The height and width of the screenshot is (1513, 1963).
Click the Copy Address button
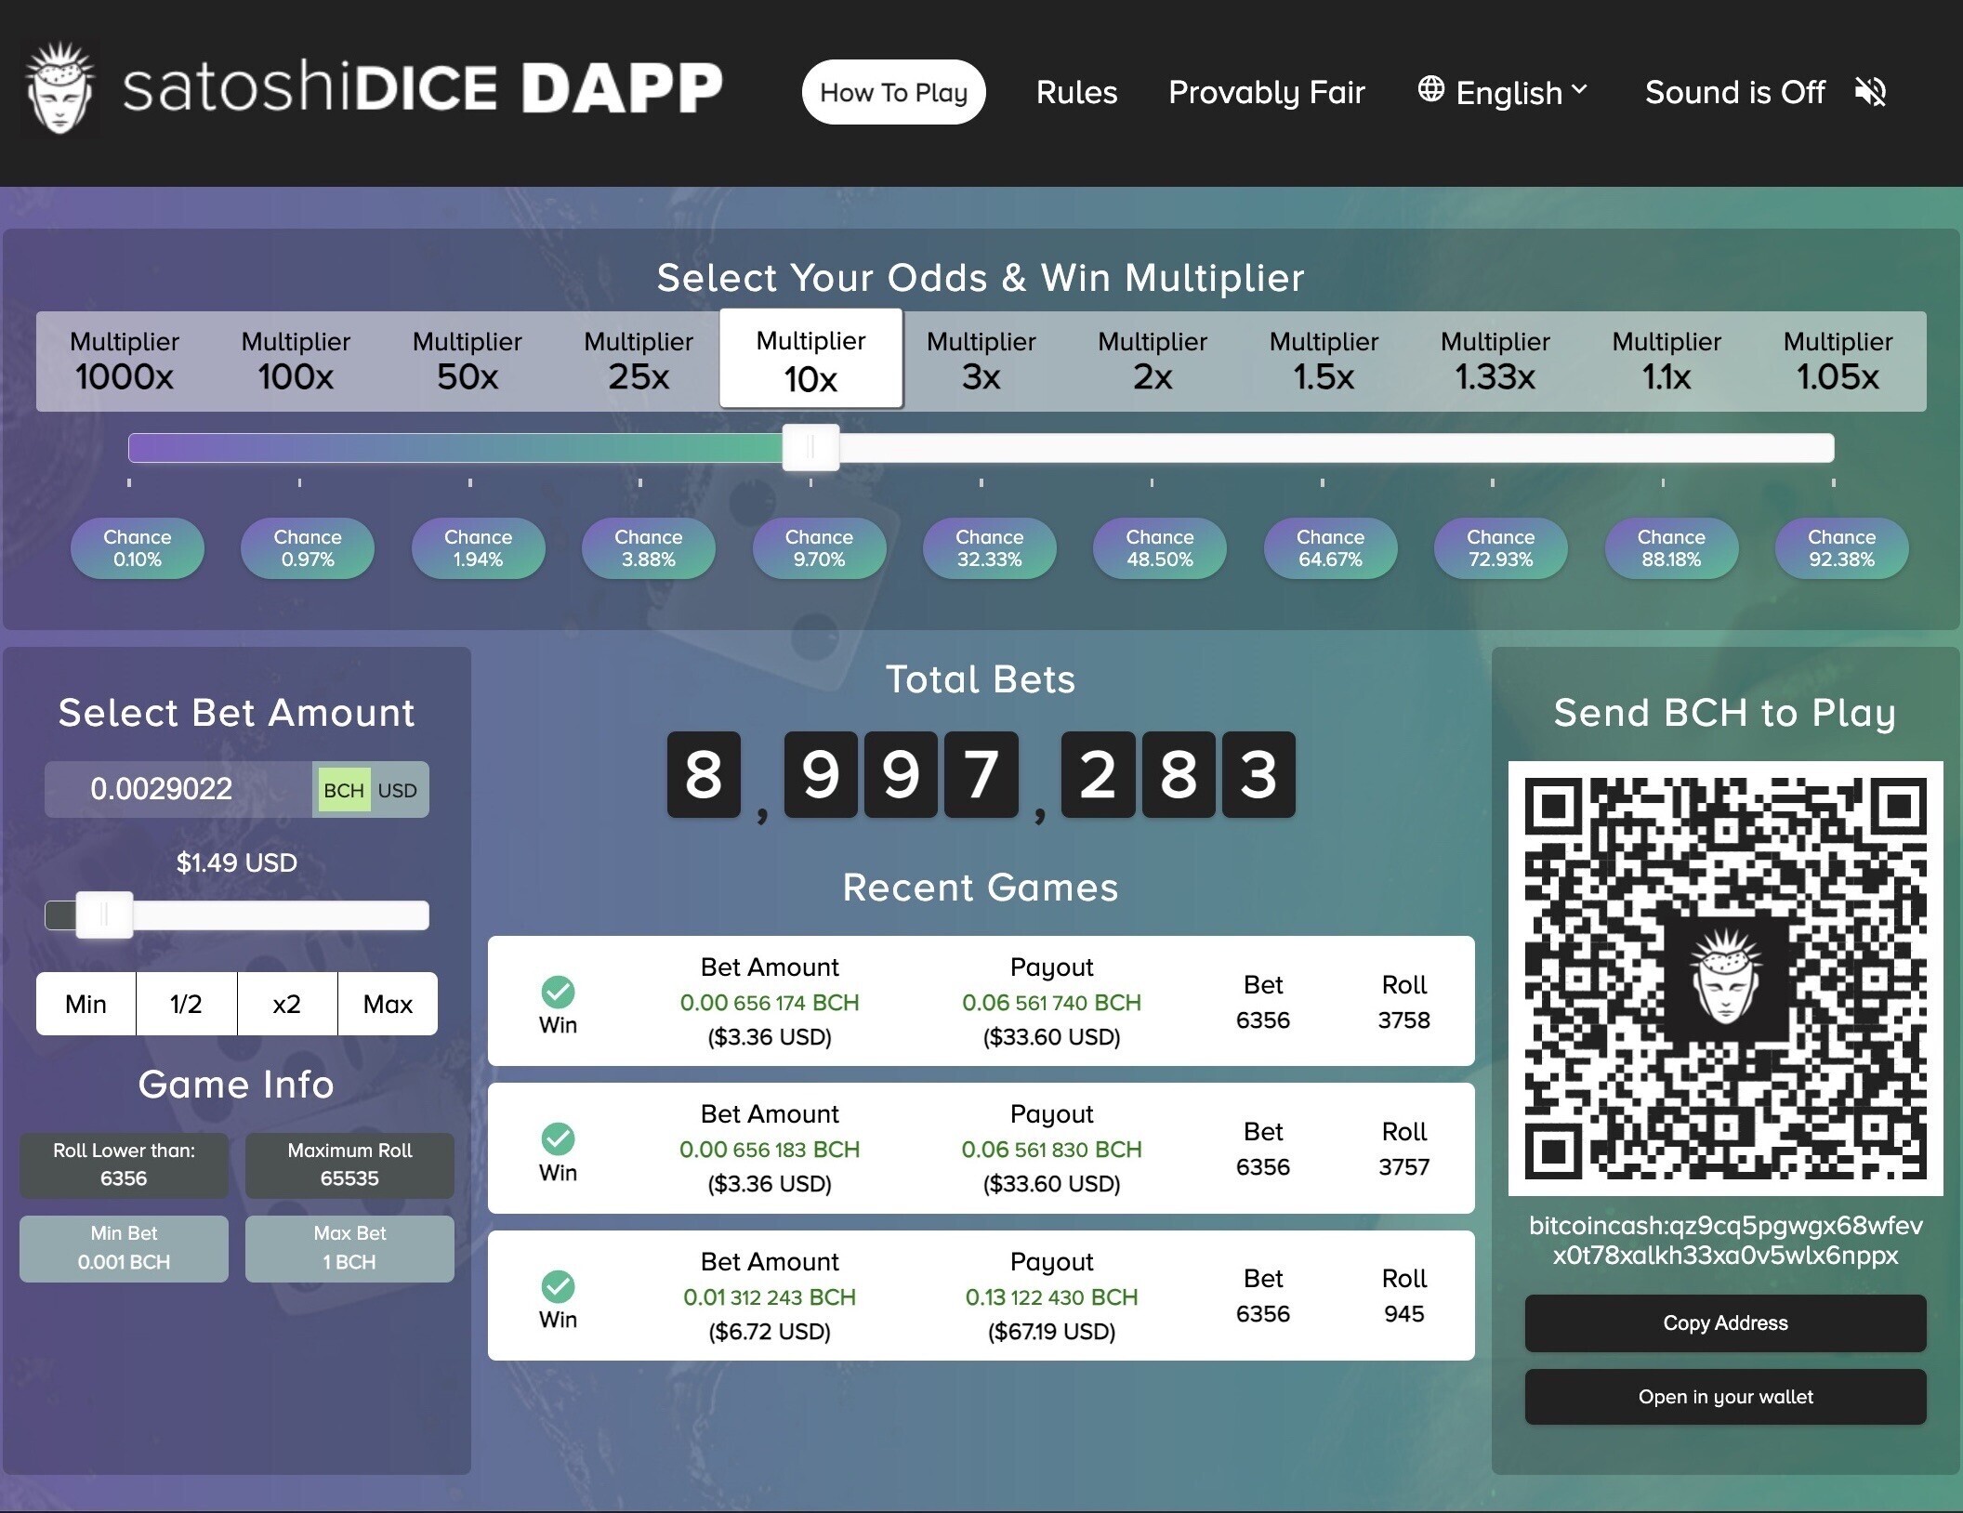point(1725,1322)
